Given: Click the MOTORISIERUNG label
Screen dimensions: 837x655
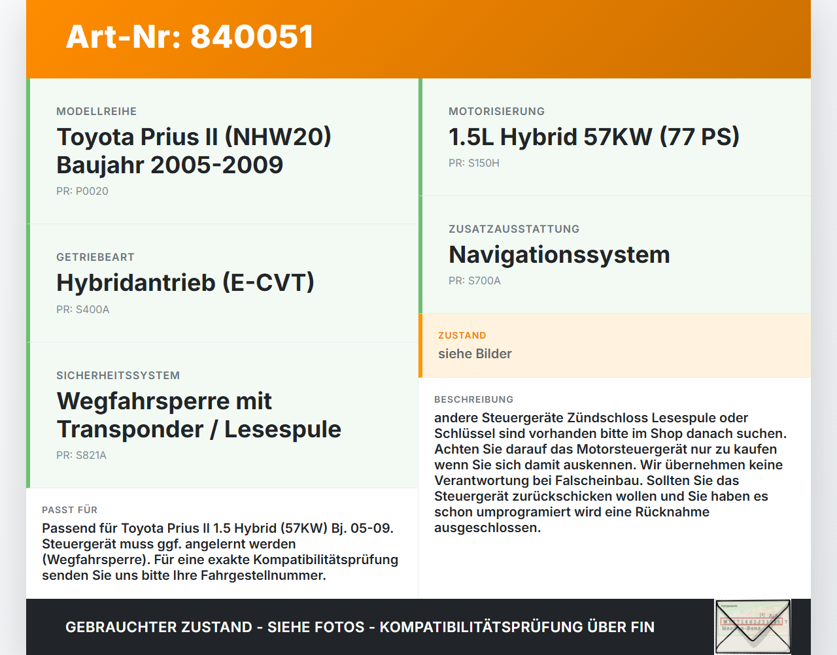Looking at the screenshot, I should click(x=497, y=112).
